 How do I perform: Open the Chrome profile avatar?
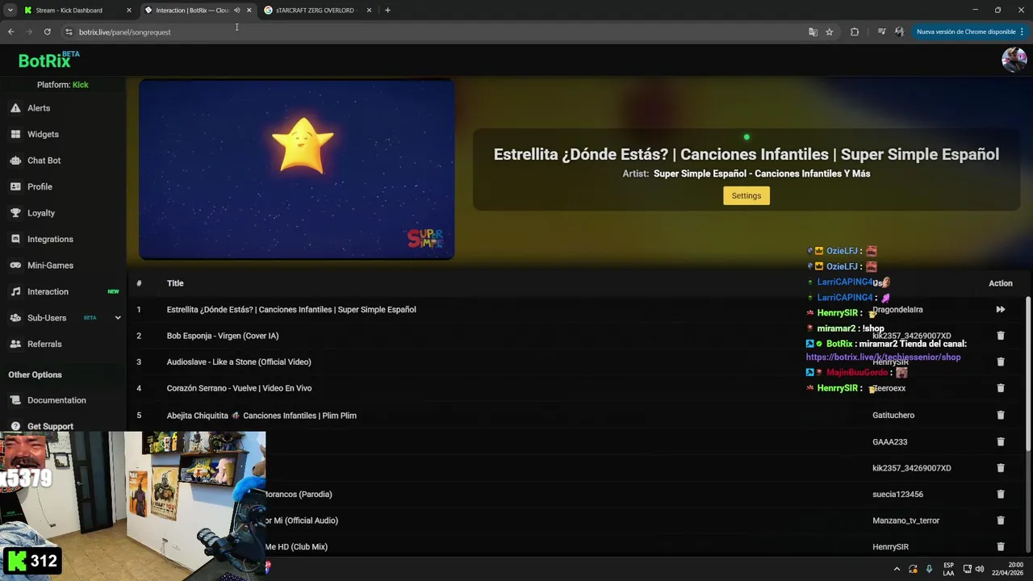point(899,32)
